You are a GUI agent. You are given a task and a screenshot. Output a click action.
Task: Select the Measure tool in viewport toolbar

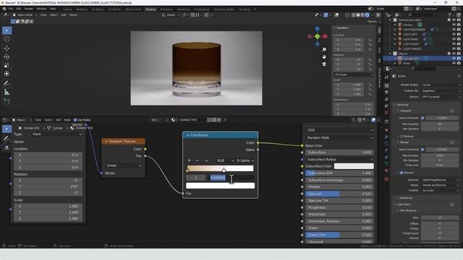pyautogui.click(x=7, y=92)
